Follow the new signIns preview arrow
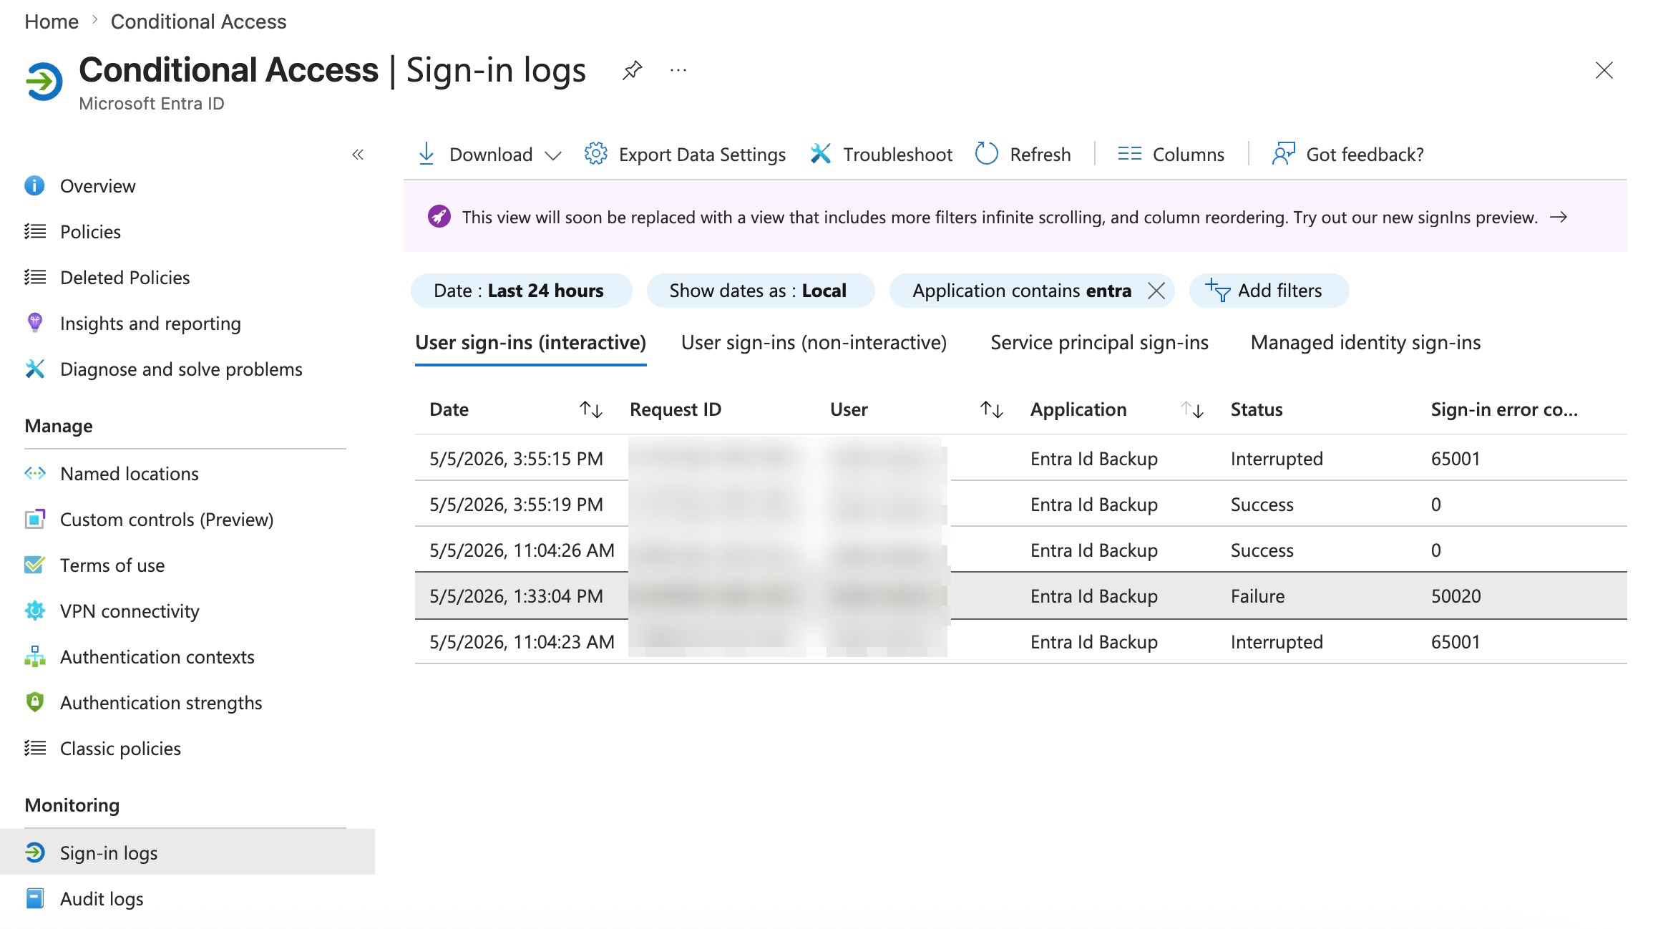1653x929 pixels. tap(1558, 217)
